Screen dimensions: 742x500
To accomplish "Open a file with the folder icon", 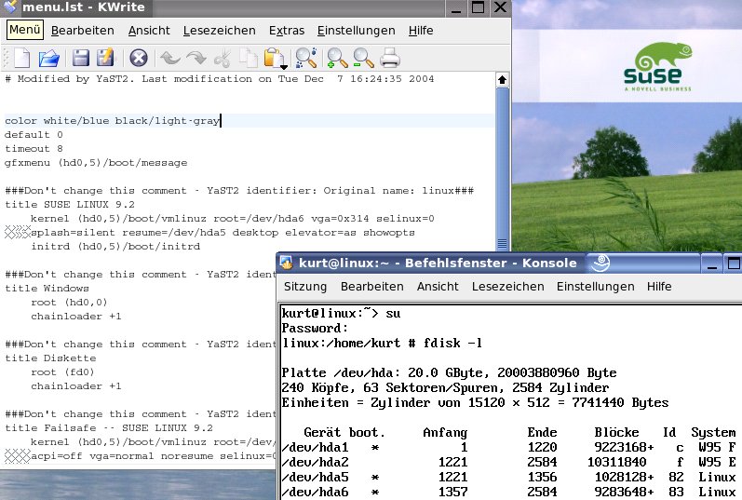I will (48, 59).
